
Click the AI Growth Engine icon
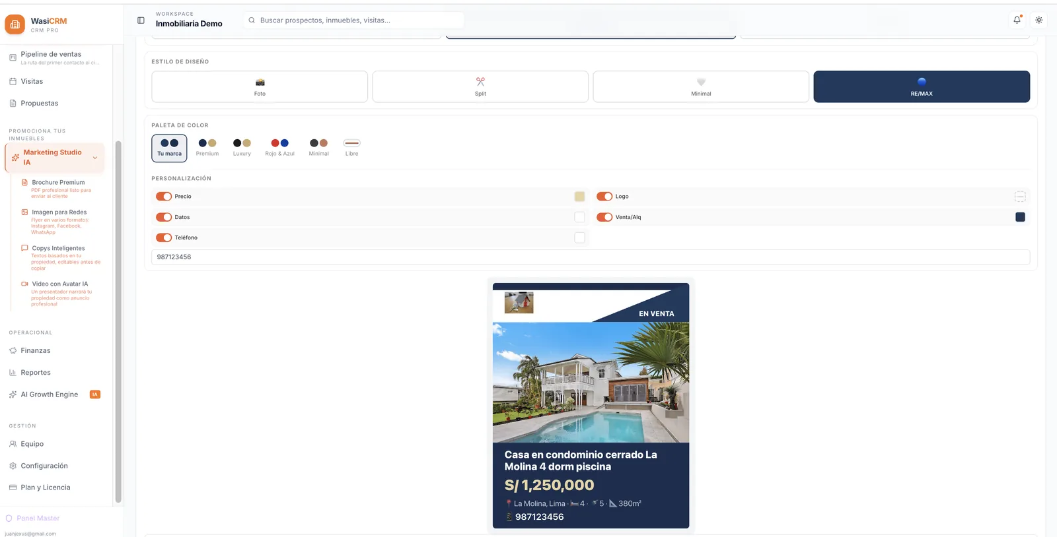point(13,395)
